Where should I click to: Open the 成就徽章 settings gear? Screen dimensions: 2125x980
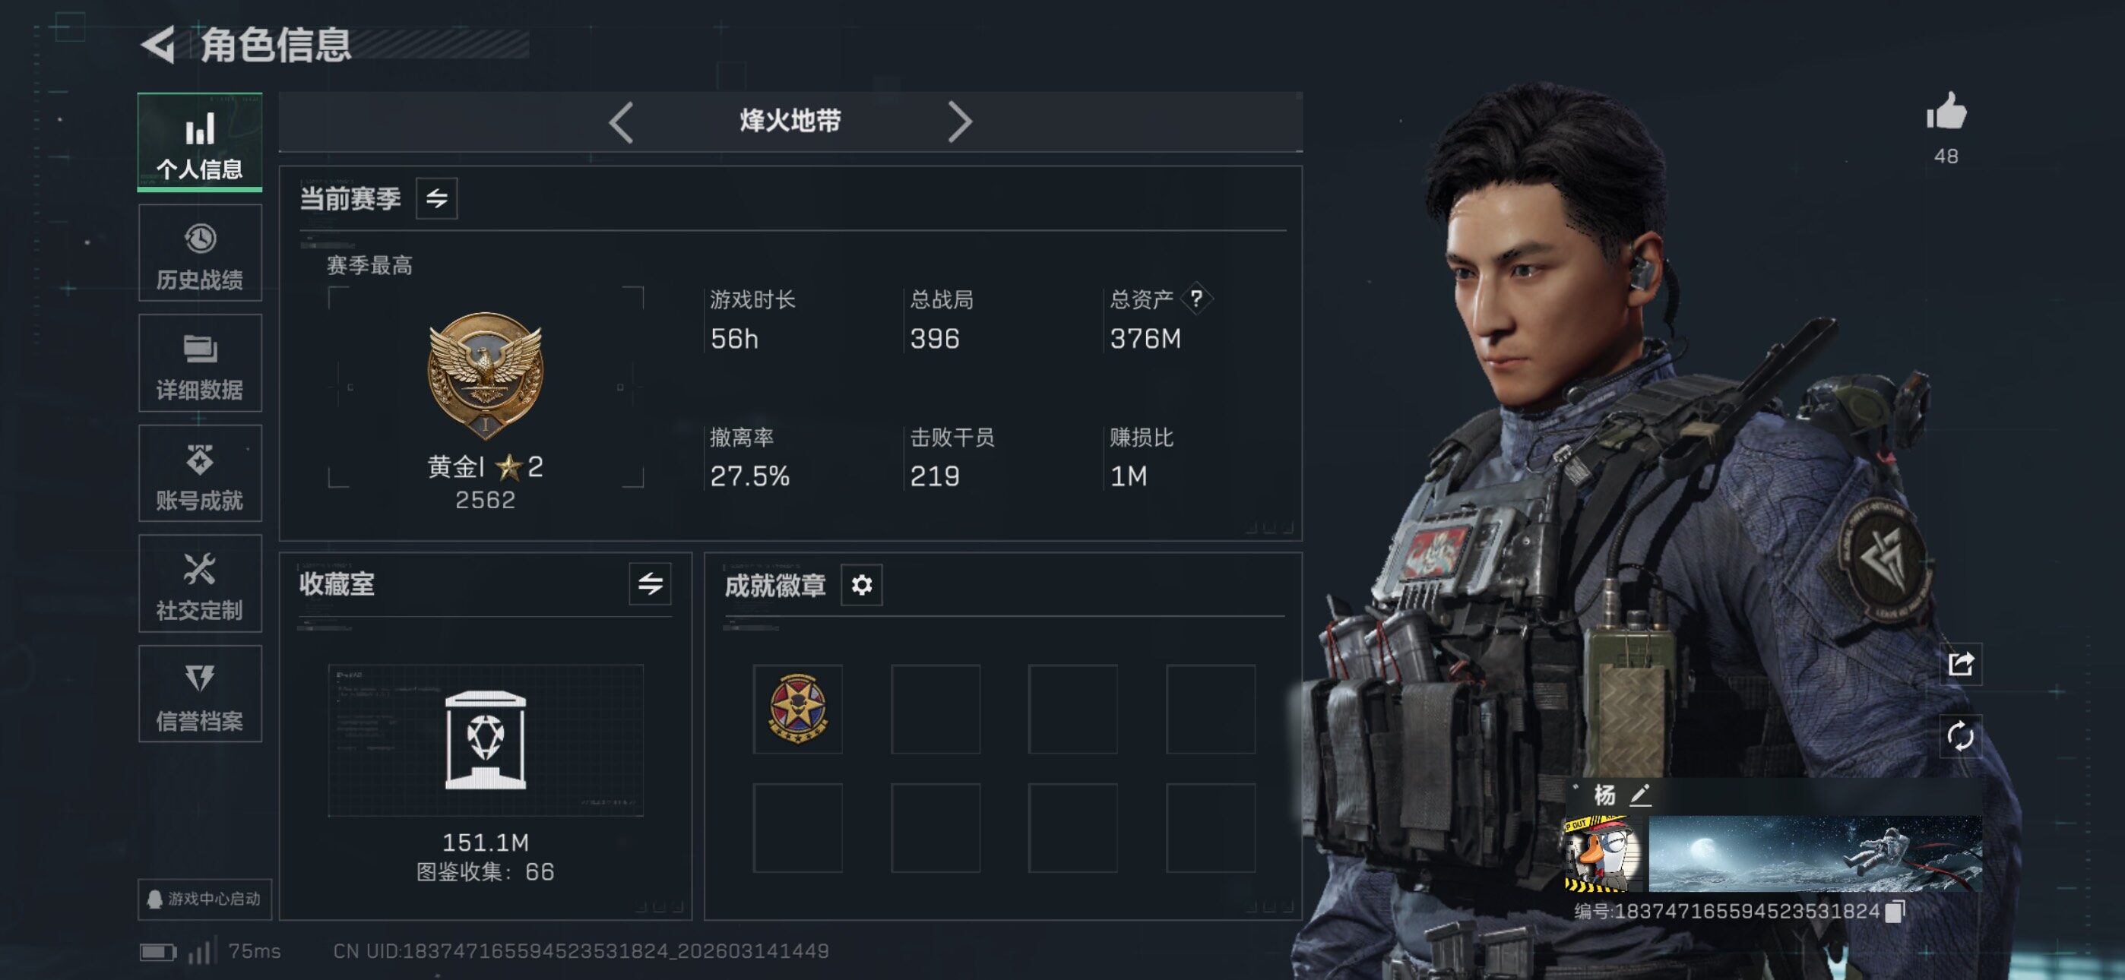pos(861,585)
